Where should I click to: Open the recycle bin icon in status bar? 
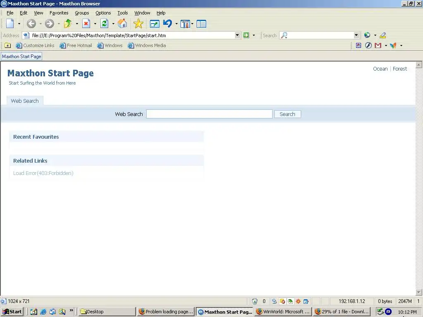[x=254, y=301]
